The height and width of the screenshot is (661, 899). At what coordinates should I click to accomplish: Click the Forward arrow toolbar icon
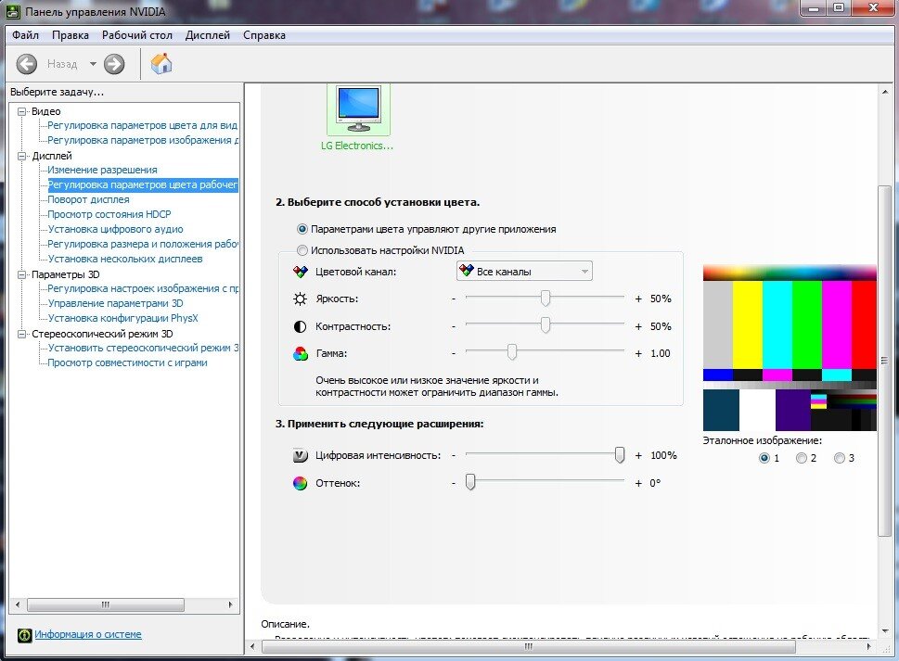[114, 64]
